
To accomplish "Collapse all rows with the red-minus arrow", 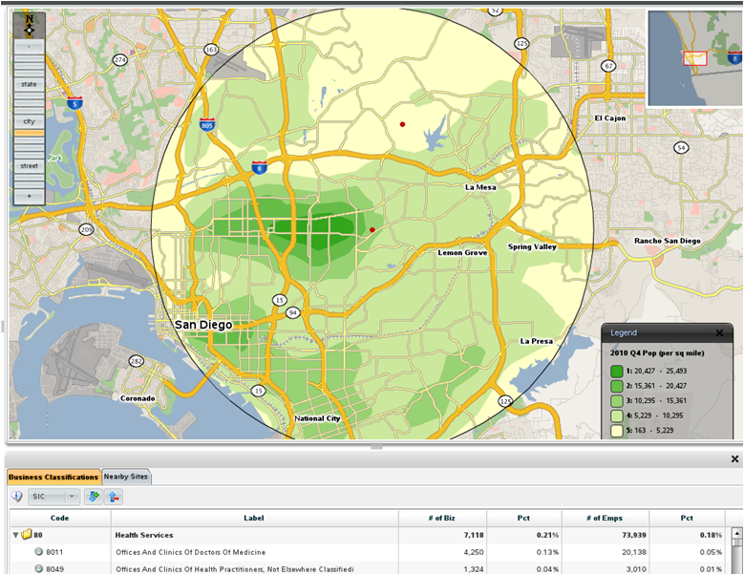I will 114,497.
